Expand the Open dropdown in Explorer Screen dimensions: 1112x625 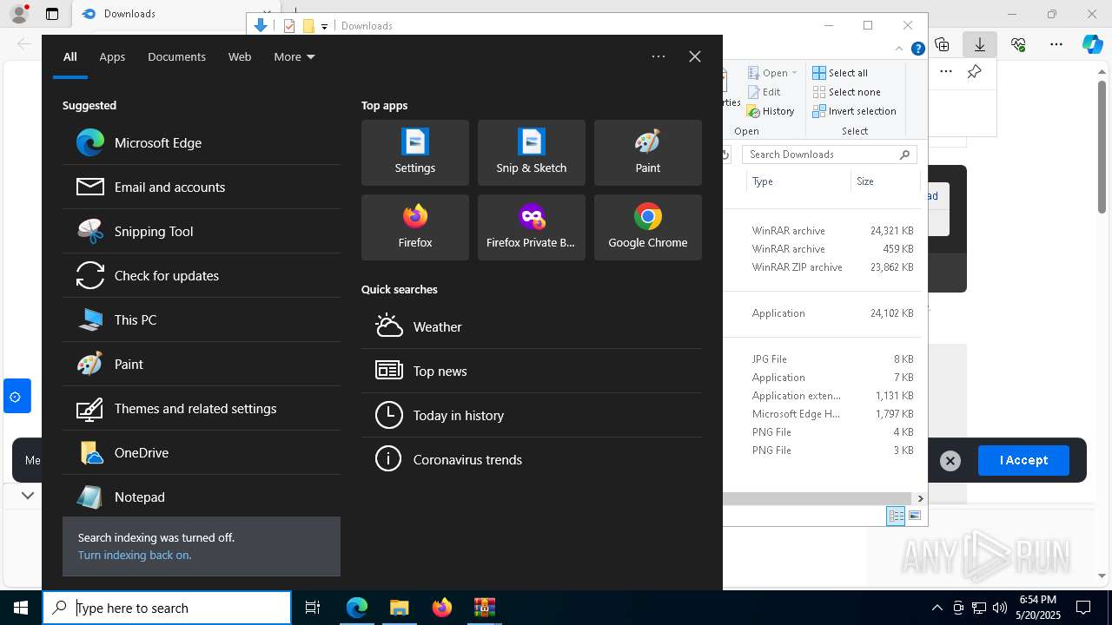point(794,73)
